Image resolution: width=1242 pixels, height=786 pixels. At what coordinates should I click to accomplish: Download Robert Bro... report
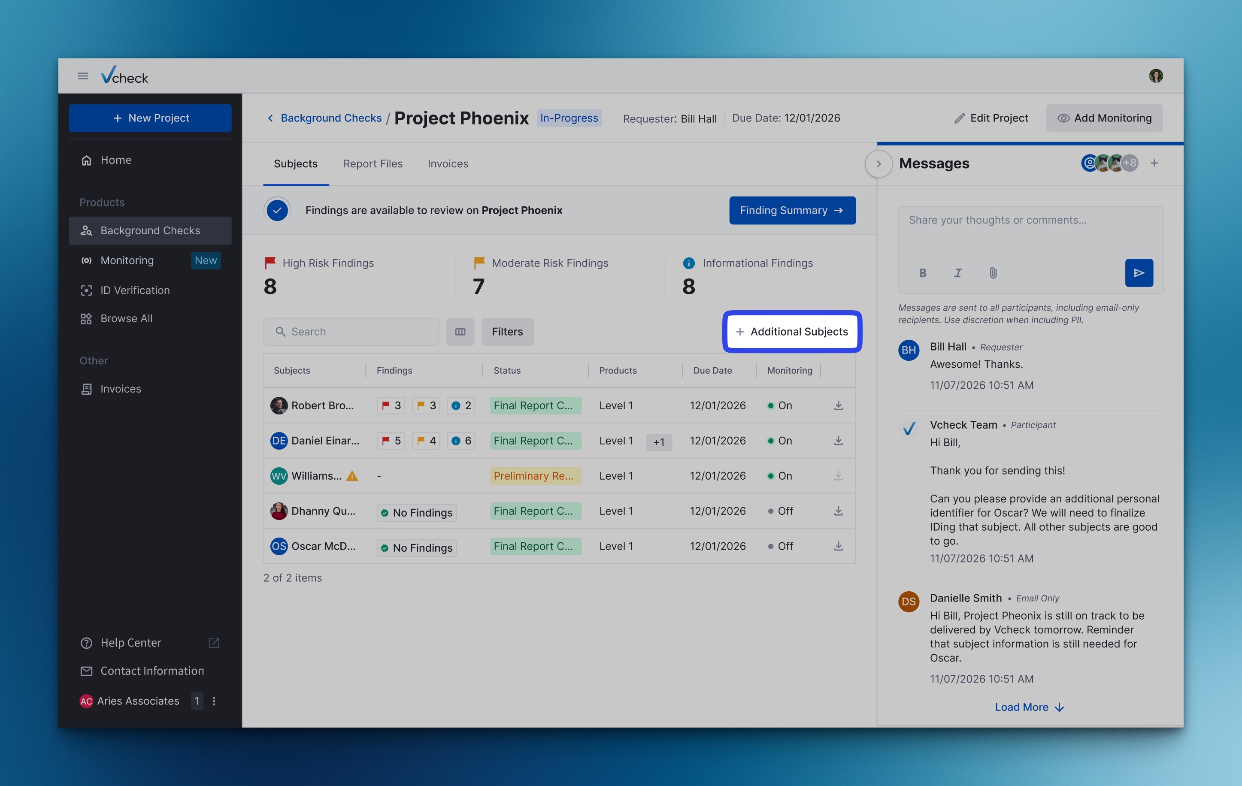coord(838,405)
